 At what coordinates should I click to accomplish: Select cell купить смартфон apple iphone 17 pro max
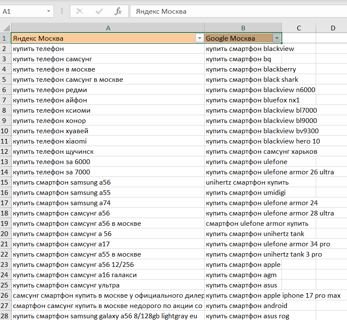[274, 296]
